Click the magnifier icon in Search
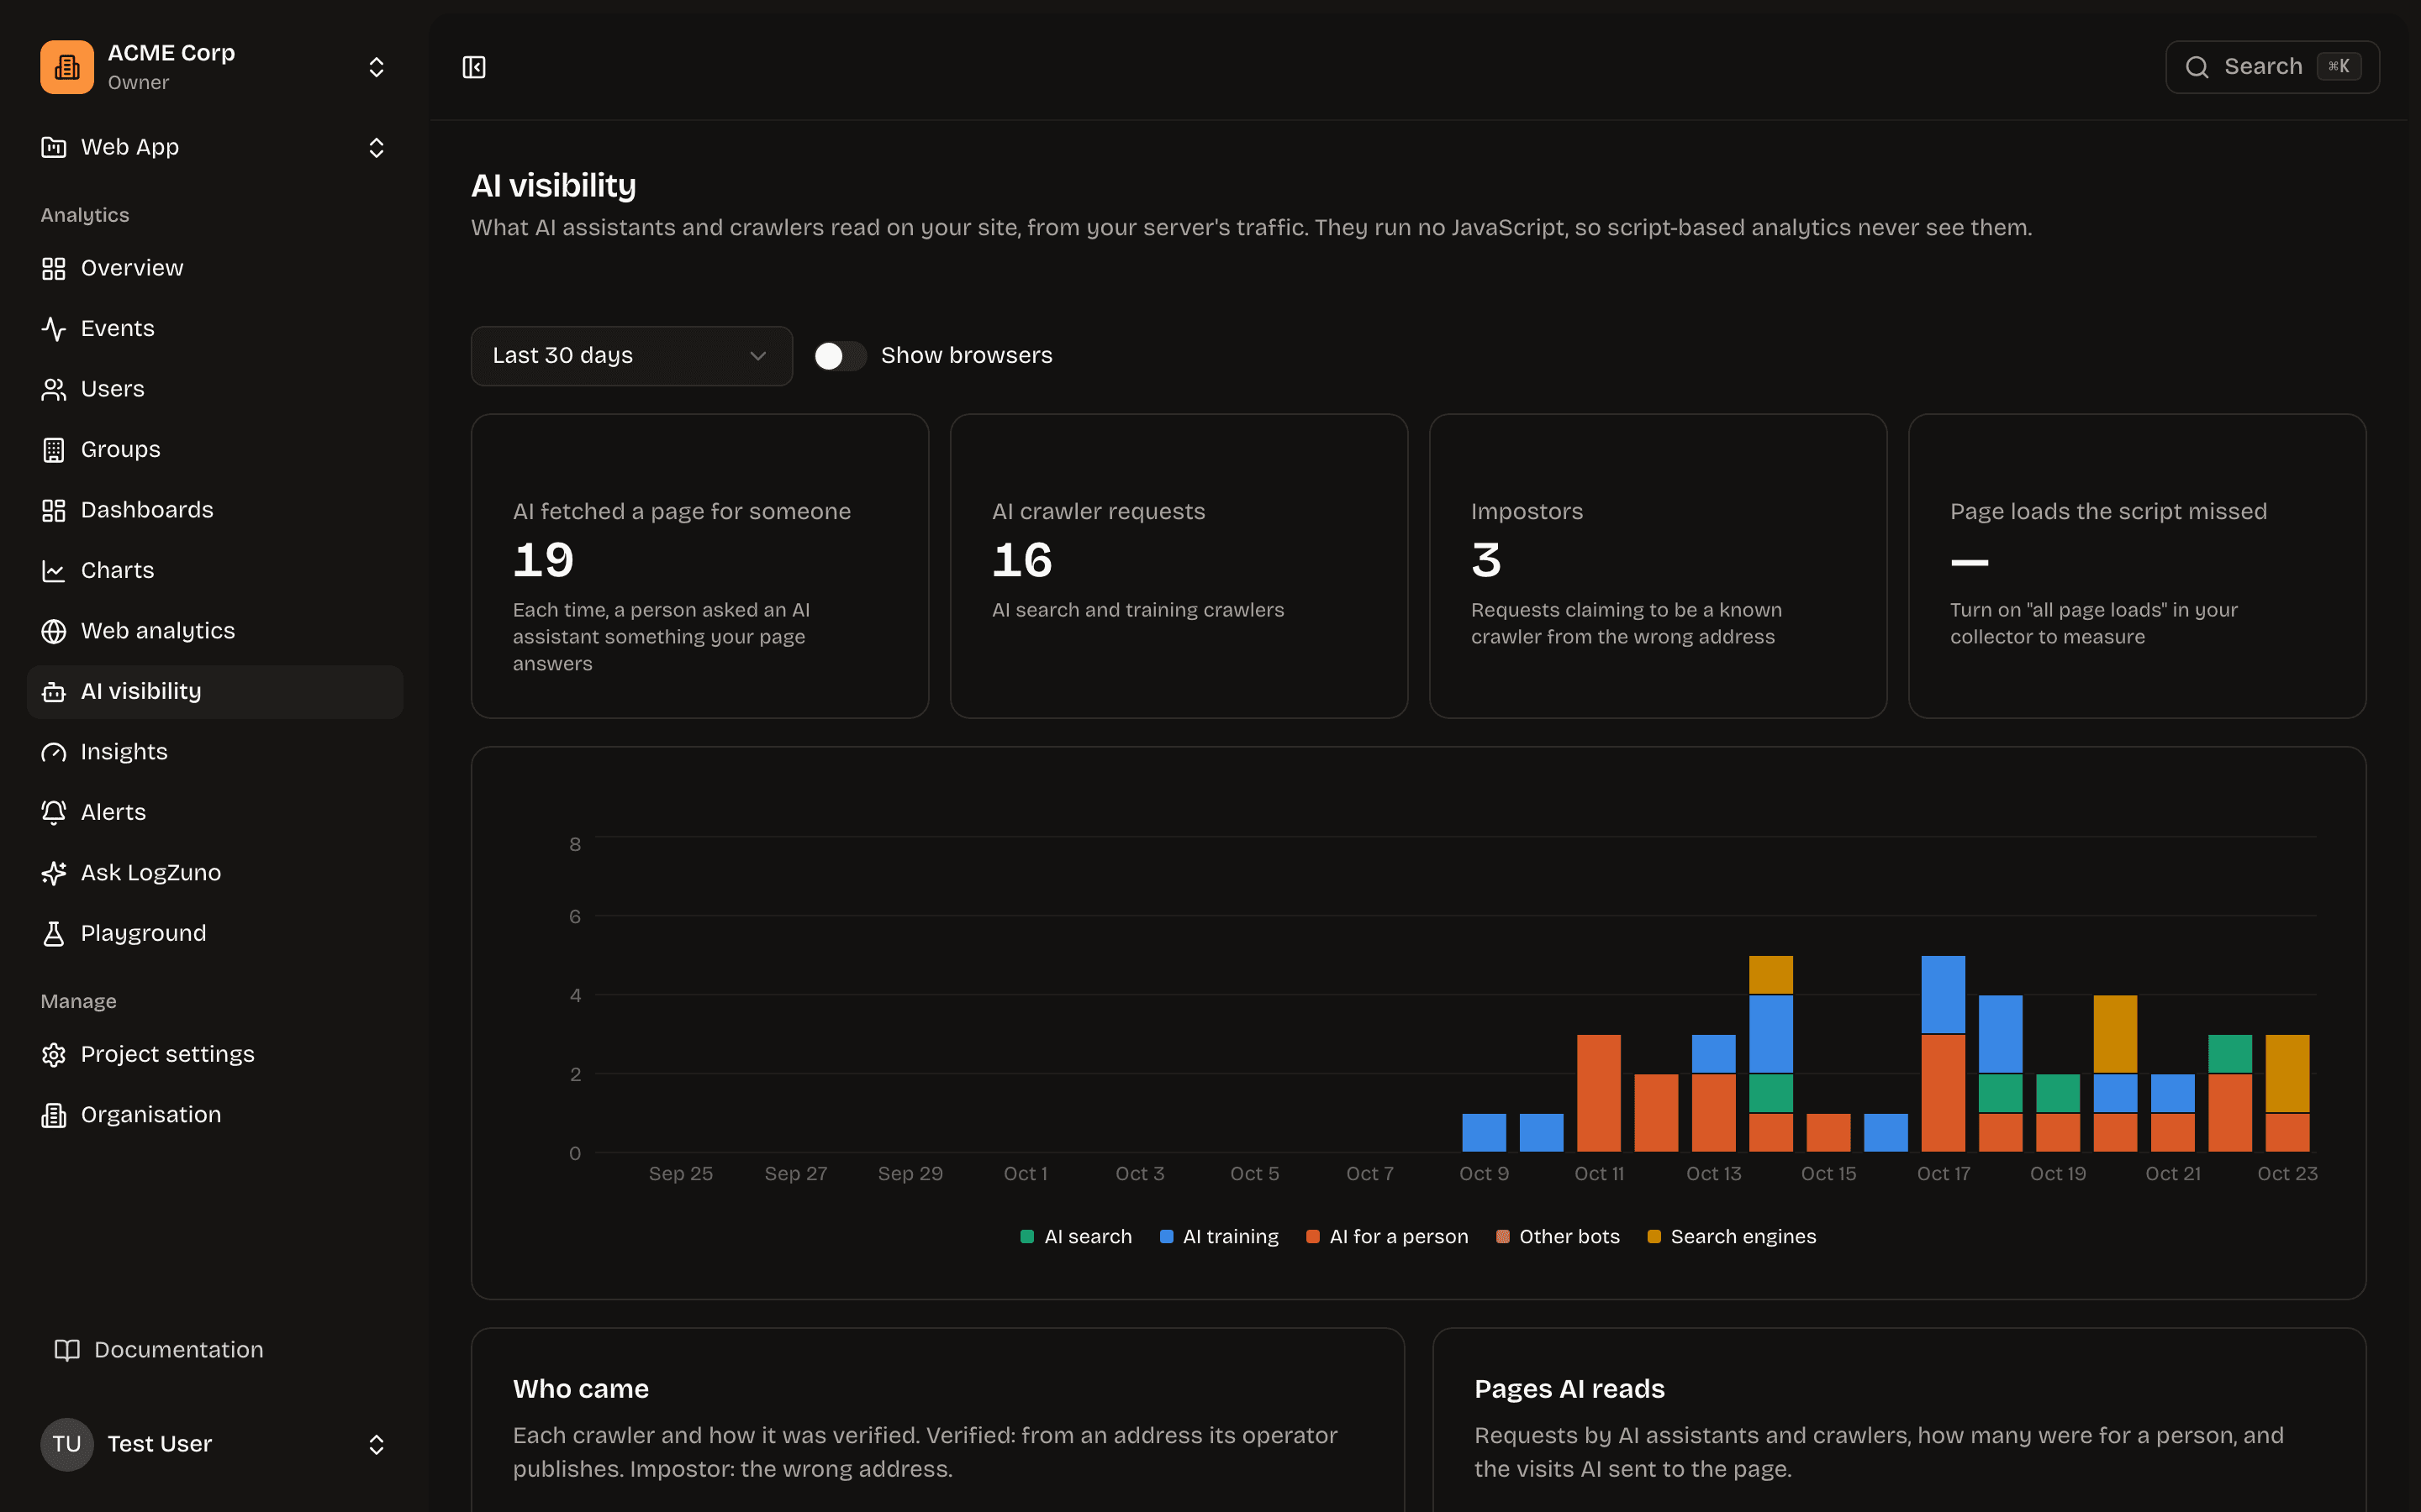This screenshot has height=1512, width=2421. click(x=2197, y=67)
